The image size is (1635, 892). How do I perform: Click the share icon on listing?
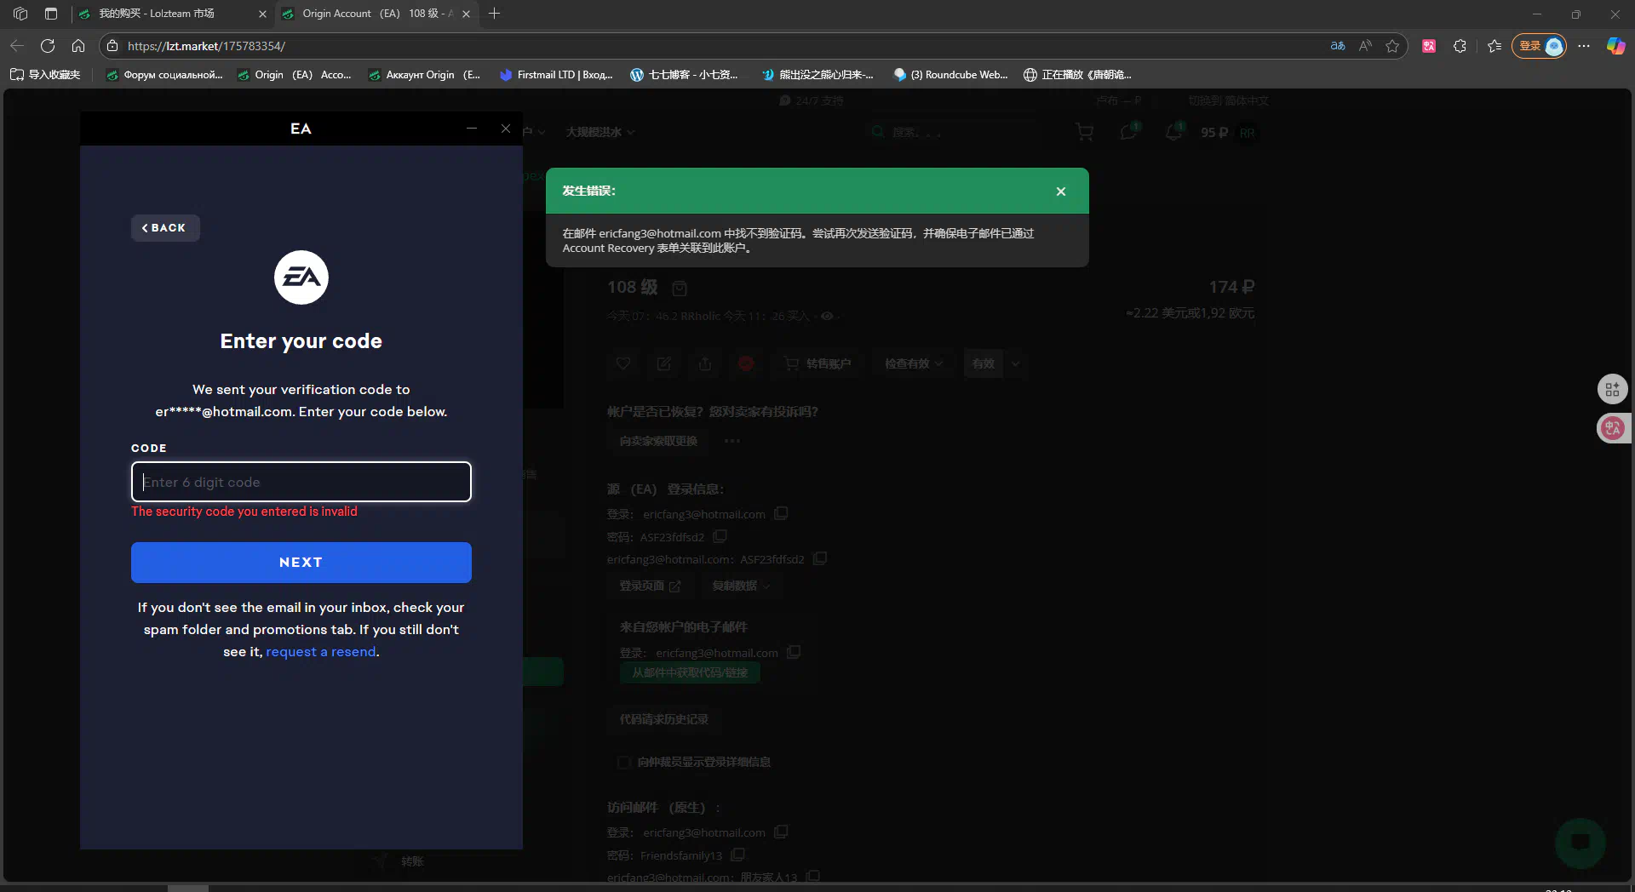(x=705, y=363)
